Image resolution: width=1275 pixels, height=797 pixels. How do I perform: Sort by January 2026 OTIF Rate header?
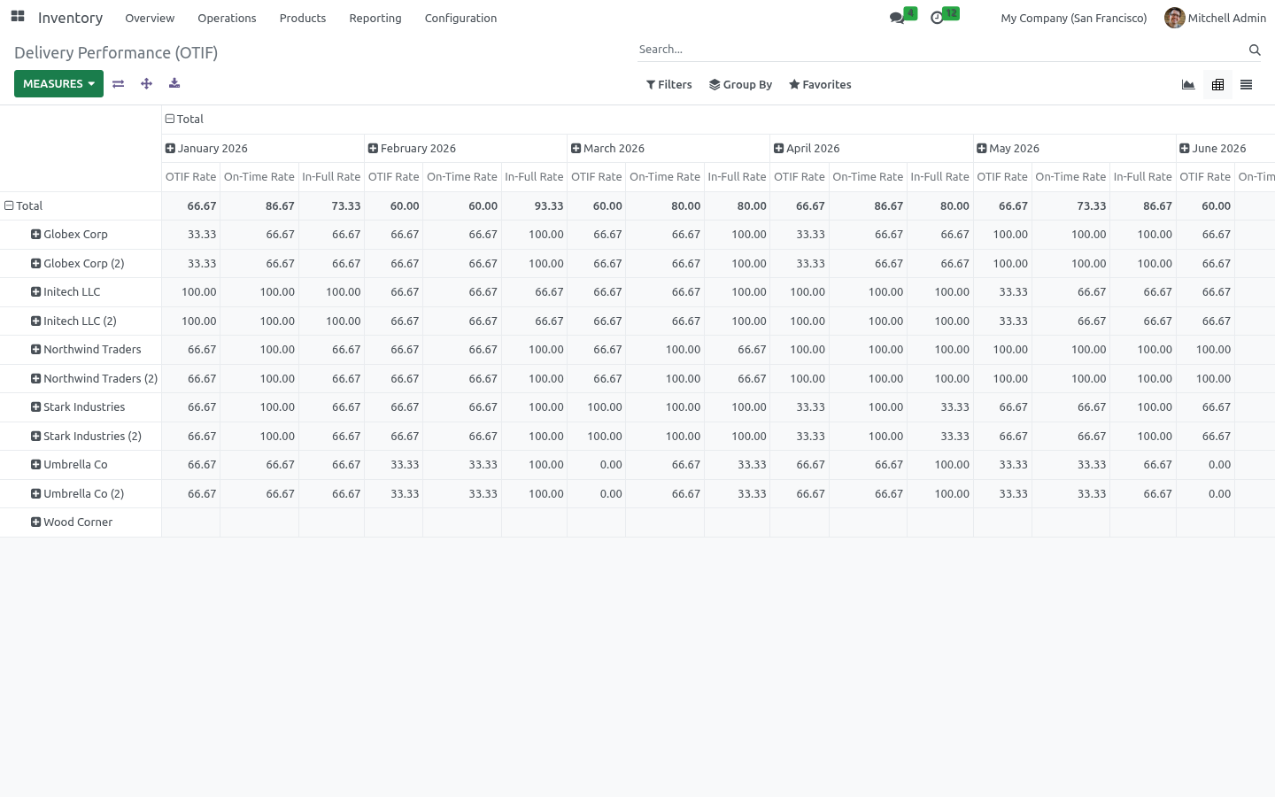(x=190, y=177)
